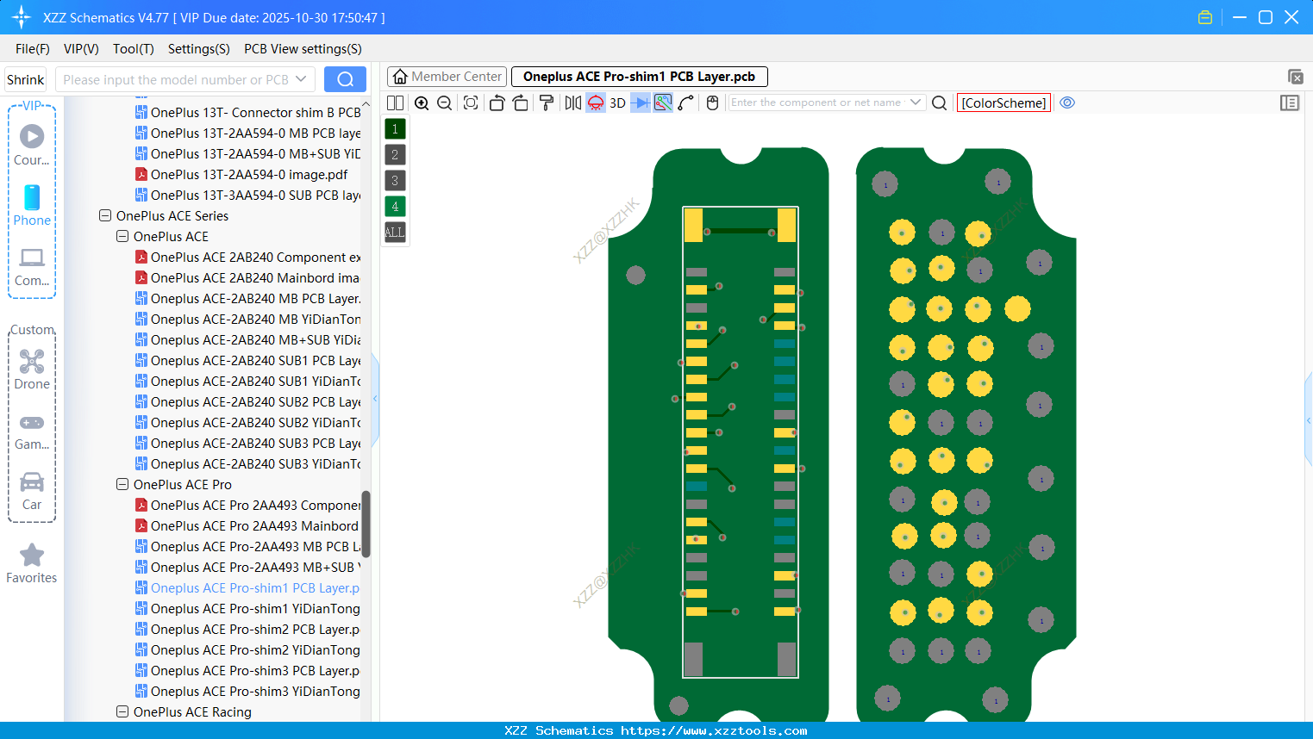The height and width of the screenshot is (739, 1313).
Task: Expand the right edge panel handle
Action: [1309, 420]
